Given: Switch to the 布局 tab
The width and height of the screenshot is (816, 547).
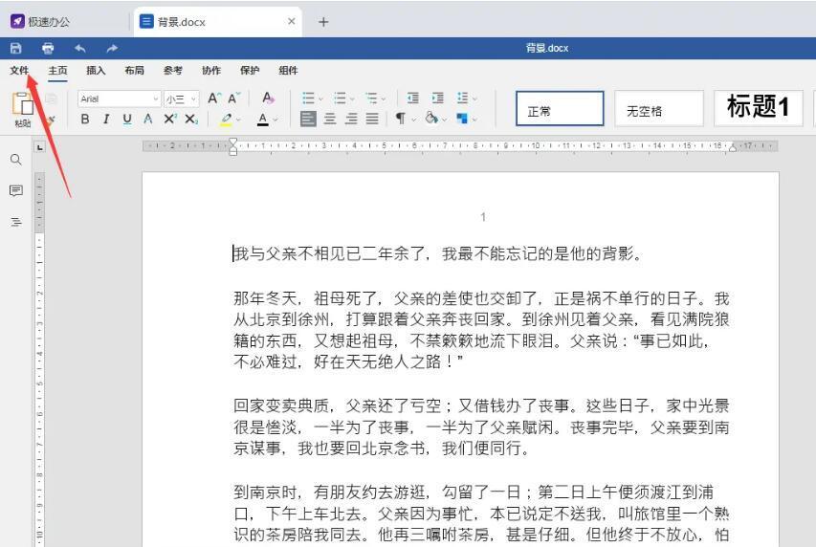Looking at the screenshot, I should 134,70.
